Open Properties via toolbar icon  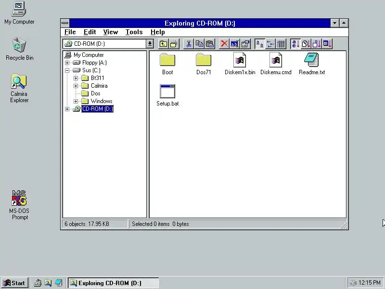tap(245, 44)
